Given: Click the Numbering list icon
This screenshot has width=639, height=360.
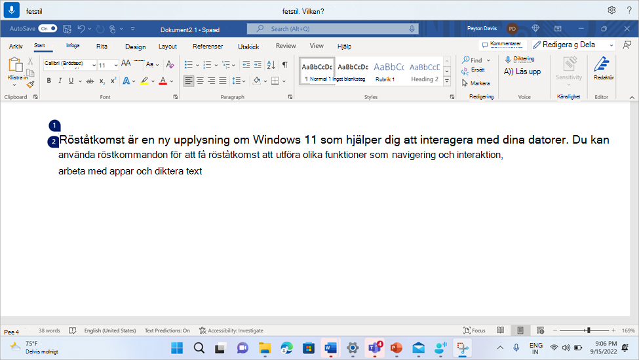Looking at the screenshot, I should click(207, 65).
